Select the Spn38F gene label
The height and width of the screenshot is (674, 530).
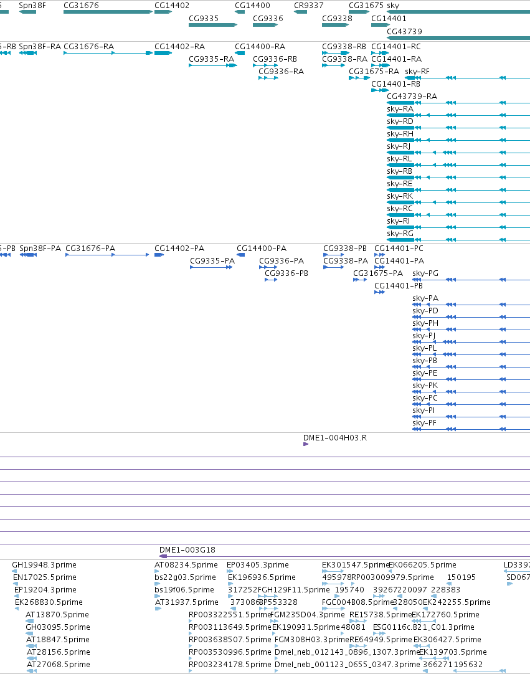[32, 6]
